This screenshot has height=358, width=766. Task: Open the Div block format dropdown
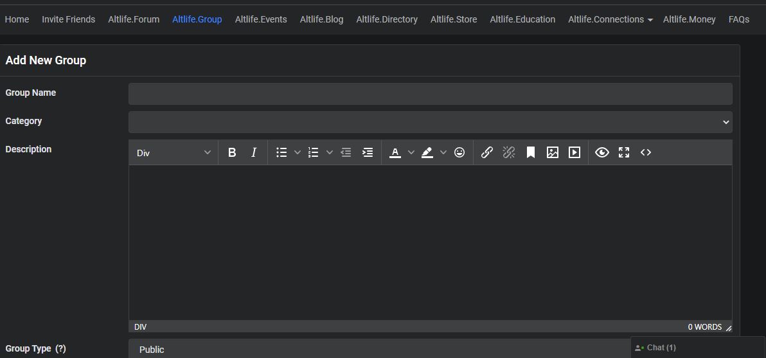point(173,152)
